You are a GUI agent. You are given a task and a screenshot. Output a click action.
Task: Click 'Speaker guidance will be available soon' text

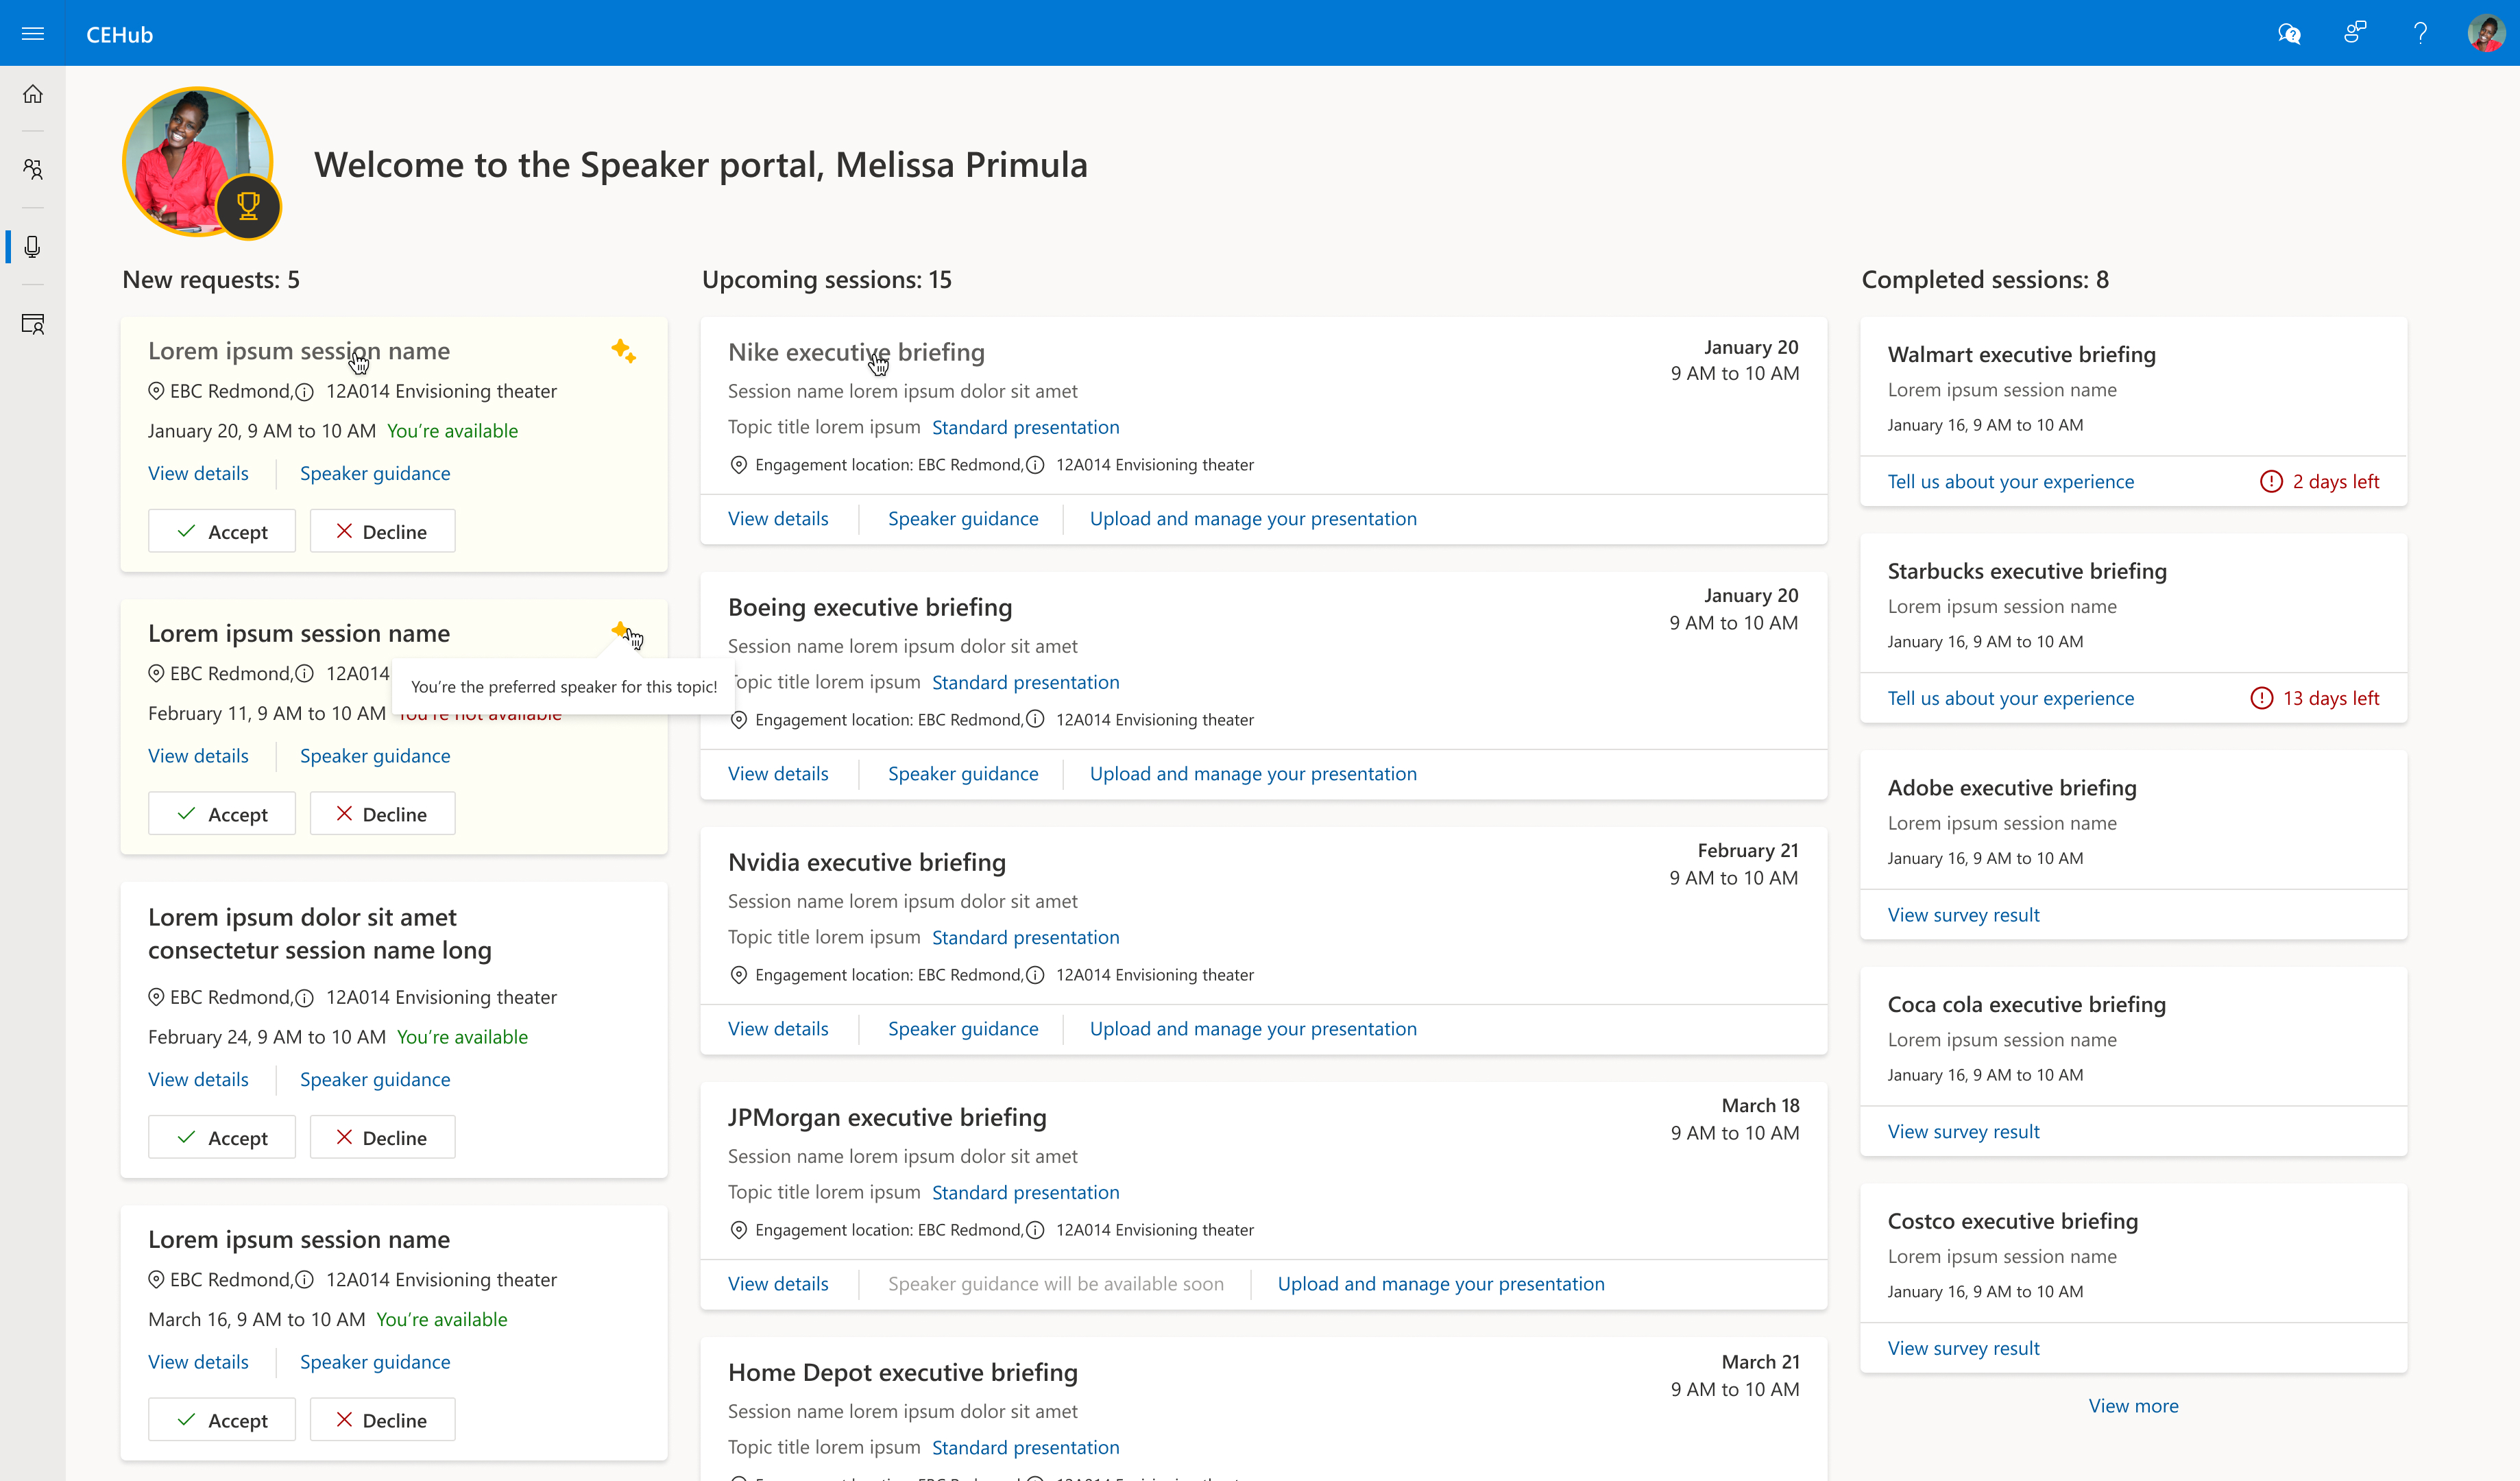tap(1055, 1283)
